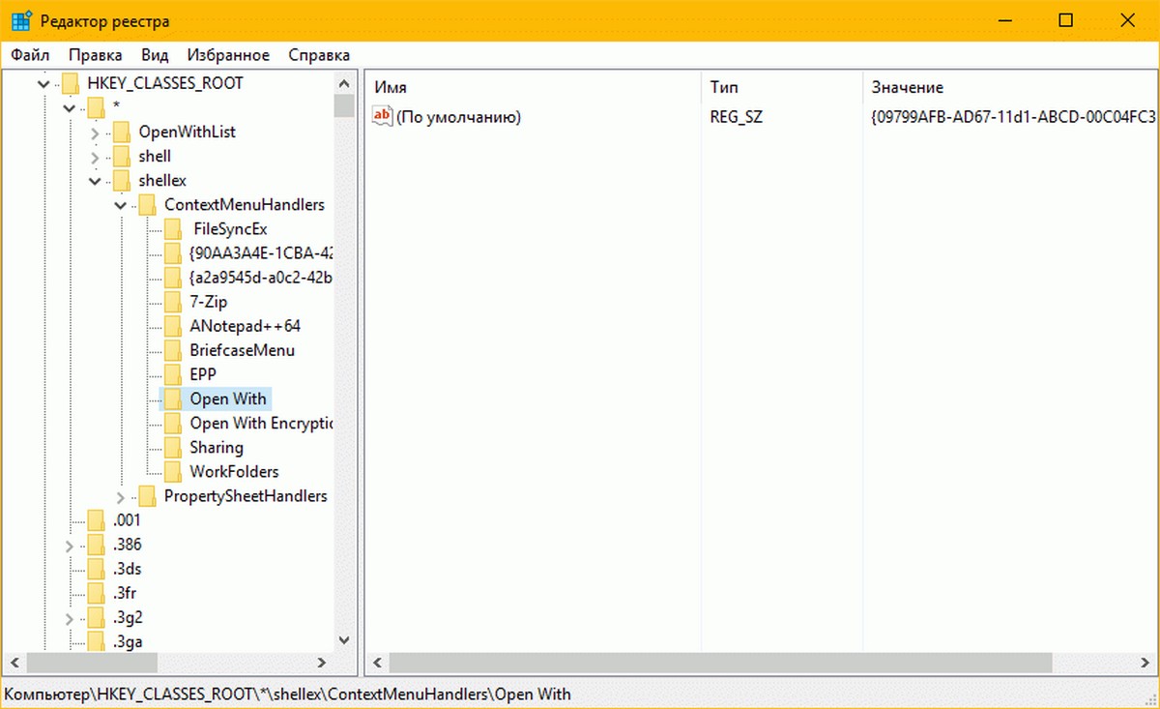Click the ANotepad++64 key folder icon
Screen dimensions: 1160x709
(x=172, y=326)
